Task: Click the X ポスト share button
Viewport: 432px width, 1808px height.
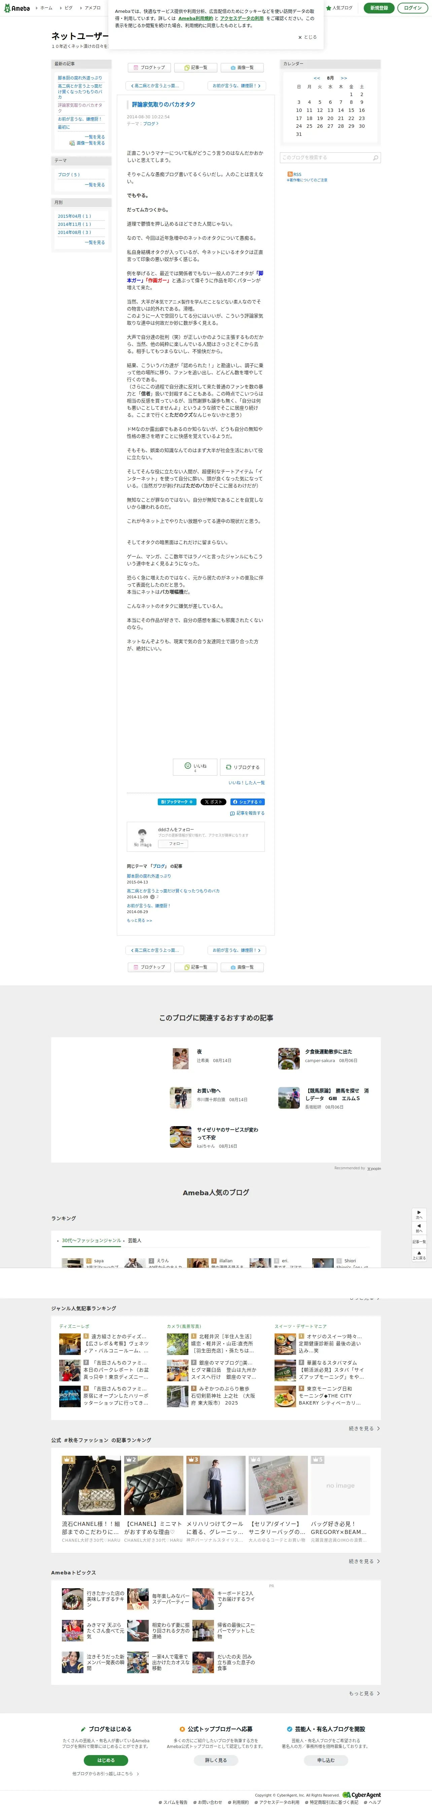Action: [x=213, y=802]
